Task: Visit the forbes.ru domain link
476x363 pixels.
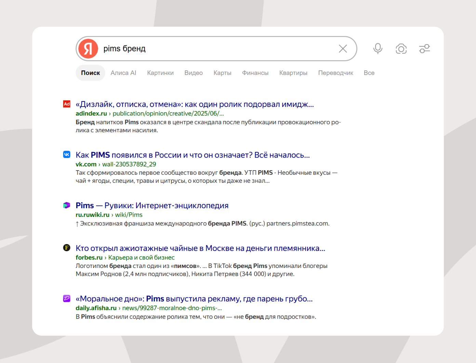Action: click(x=89, y=258)
